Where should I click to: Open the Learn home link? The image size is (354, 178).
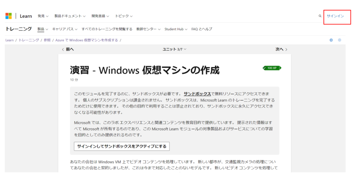point(26,16)
